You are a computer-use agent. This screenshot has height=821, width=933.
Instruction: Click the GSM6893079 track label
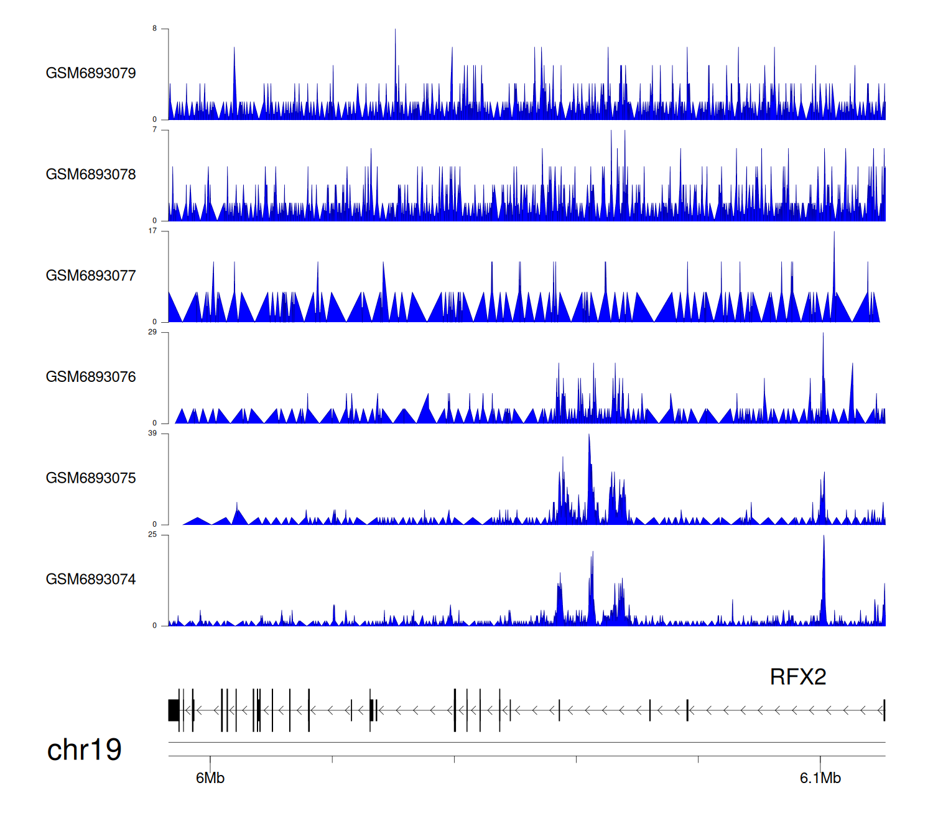pyautogui.click(x=91, y=73)
